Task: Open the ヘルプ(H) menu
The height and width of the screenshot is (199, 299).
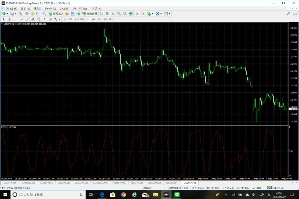Action: 96,8
